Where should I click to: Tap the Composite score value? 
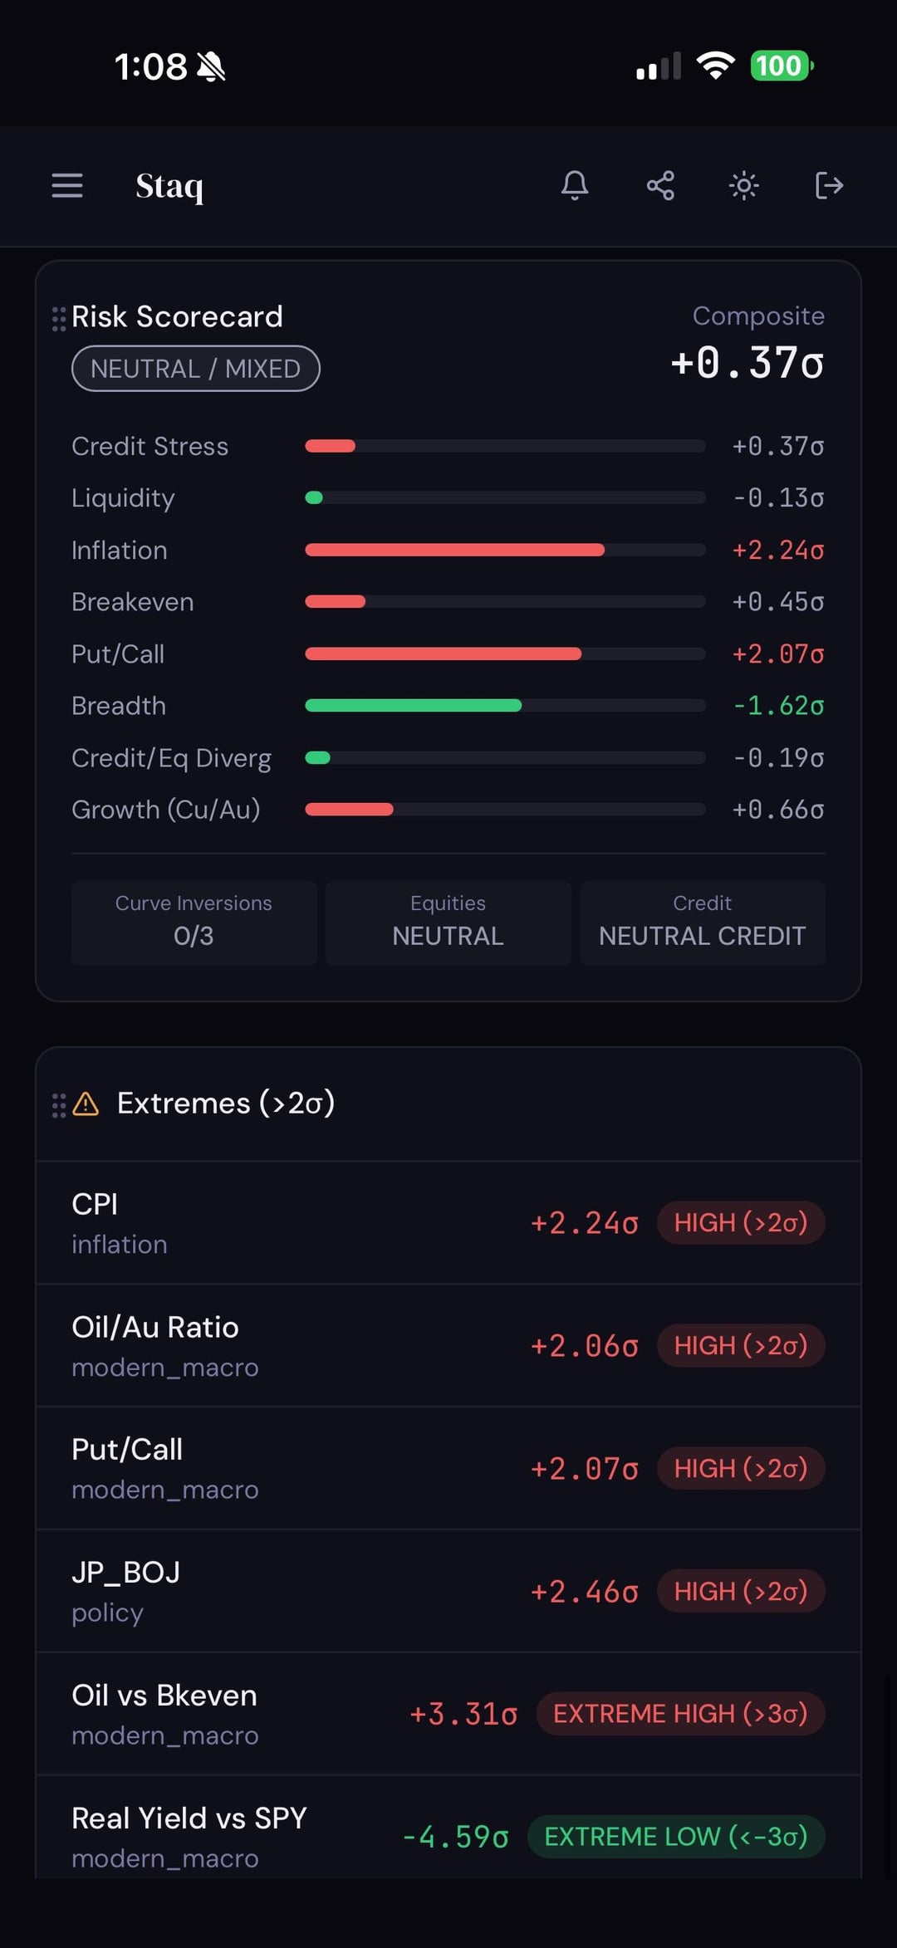point(747,363)
